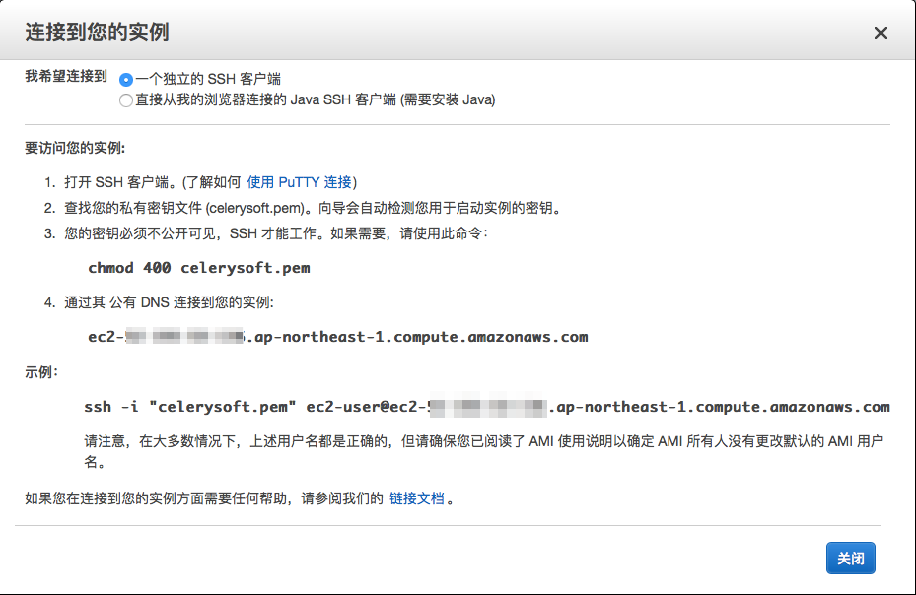Open the 链接文档 documentation link
This screenshot has height=595, width=916.
click(x=416, y=498)
